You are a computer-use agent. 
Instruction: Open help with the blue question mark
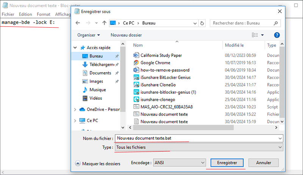[277, 35]
